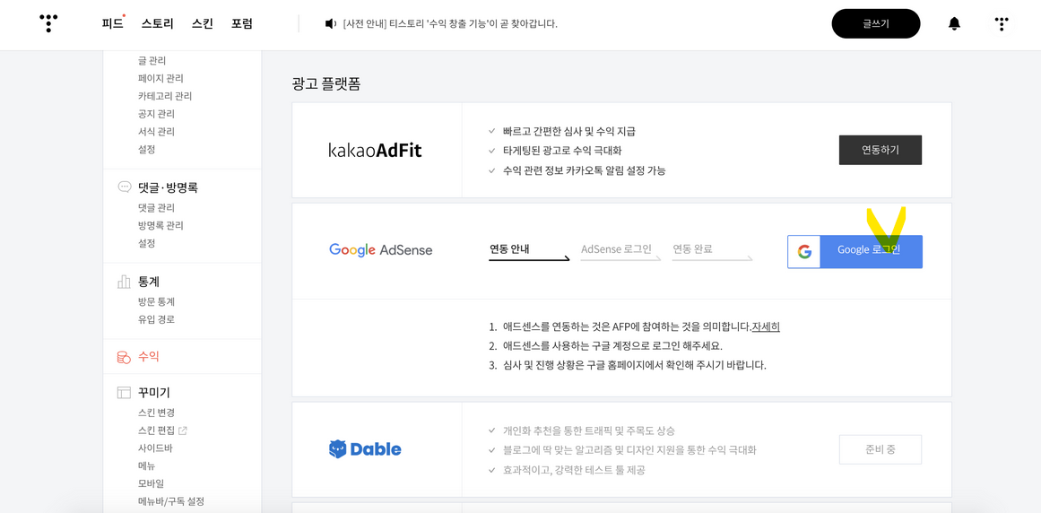
Task: Select 스킨 변경 in sidebar
Action: [156, 413]
